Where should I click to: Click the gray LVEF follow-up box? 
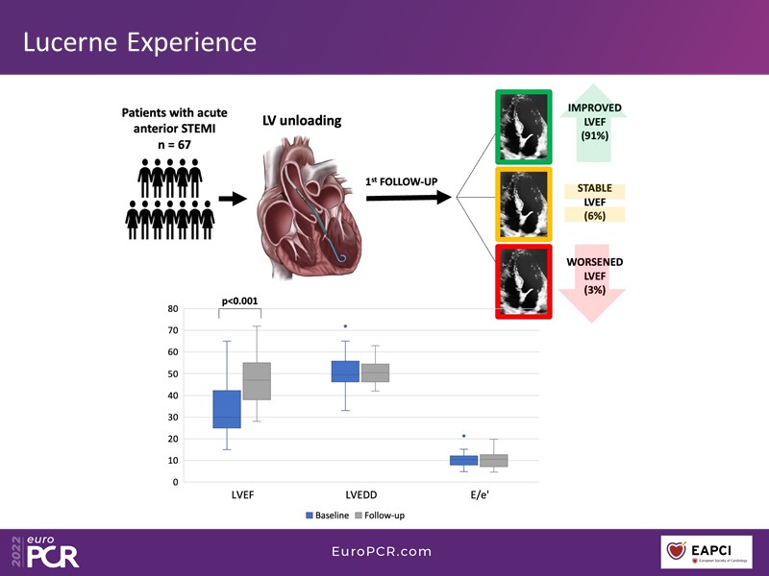(x=258, y=381)
